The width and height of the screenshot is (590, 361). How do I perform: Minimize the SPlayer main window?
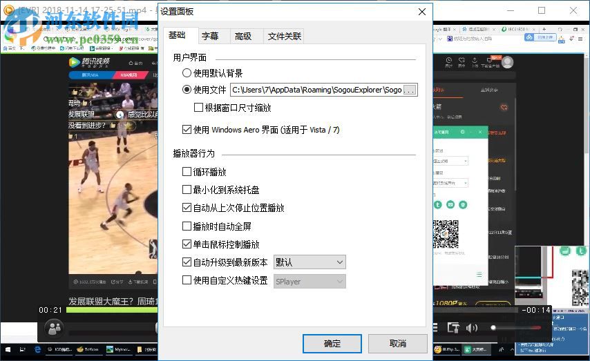pos(511,10)
